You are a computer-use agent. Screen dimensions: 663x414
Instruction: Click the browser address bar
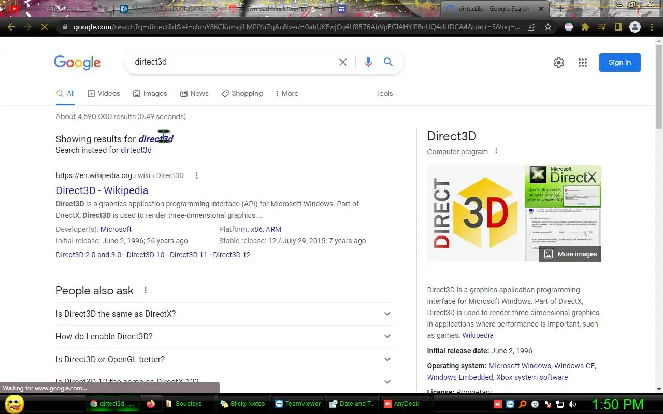[x=296, y=27]
